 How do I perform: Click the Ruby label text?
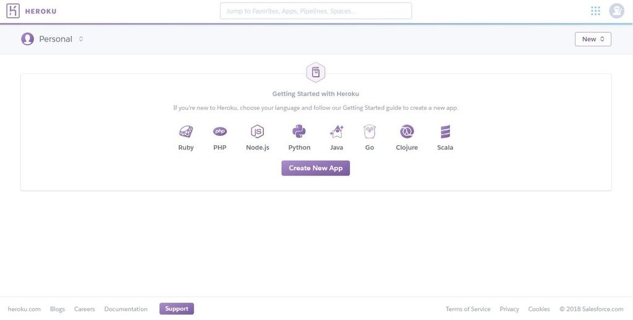coord(185,148)
